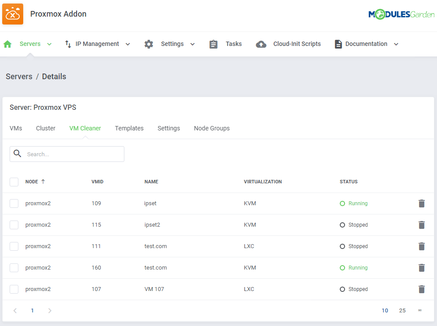Expand the Settings menu dropdown chevron
This screenshot has height=326, width=437.
tap(192, 44)
